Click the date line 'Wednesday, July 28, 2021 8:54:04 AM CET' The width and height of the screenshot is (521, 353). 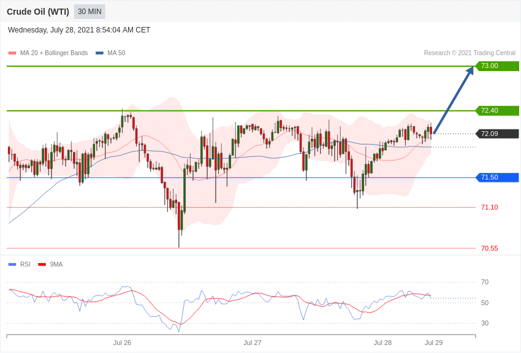79,30
